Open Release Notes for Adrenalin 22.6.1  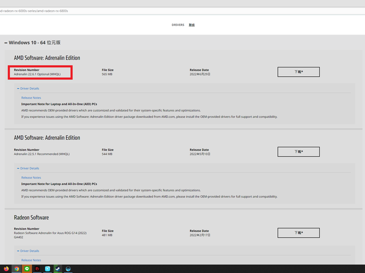click(x=31, y=98)
